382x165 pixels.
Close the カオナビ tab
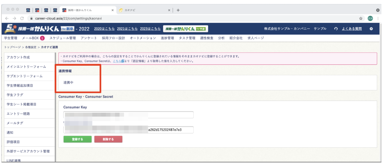[x=169, y=10]
